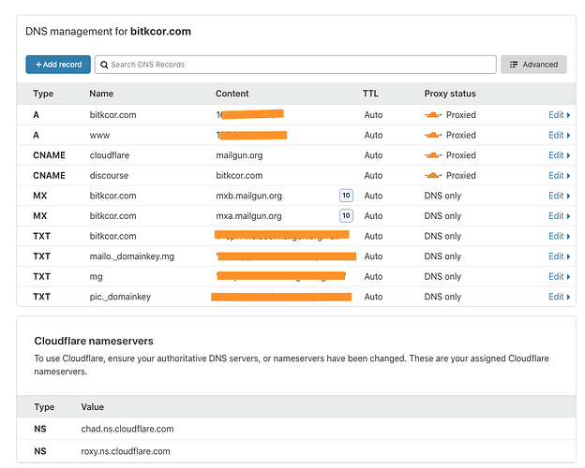Edit the mxa.mailgun.org MX record
The height and width of the screenshot is (468, 585).
click(x=559, y=215)
